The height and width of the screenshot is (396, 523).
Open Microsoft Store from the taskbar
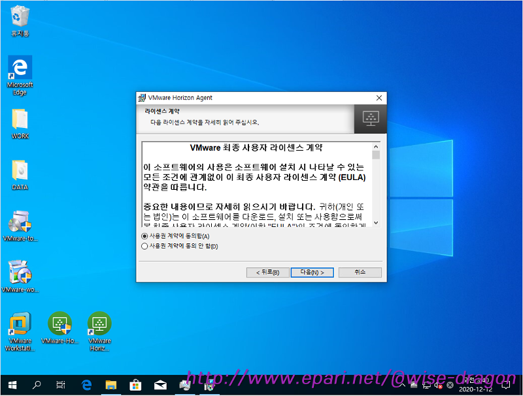(135, 386)
